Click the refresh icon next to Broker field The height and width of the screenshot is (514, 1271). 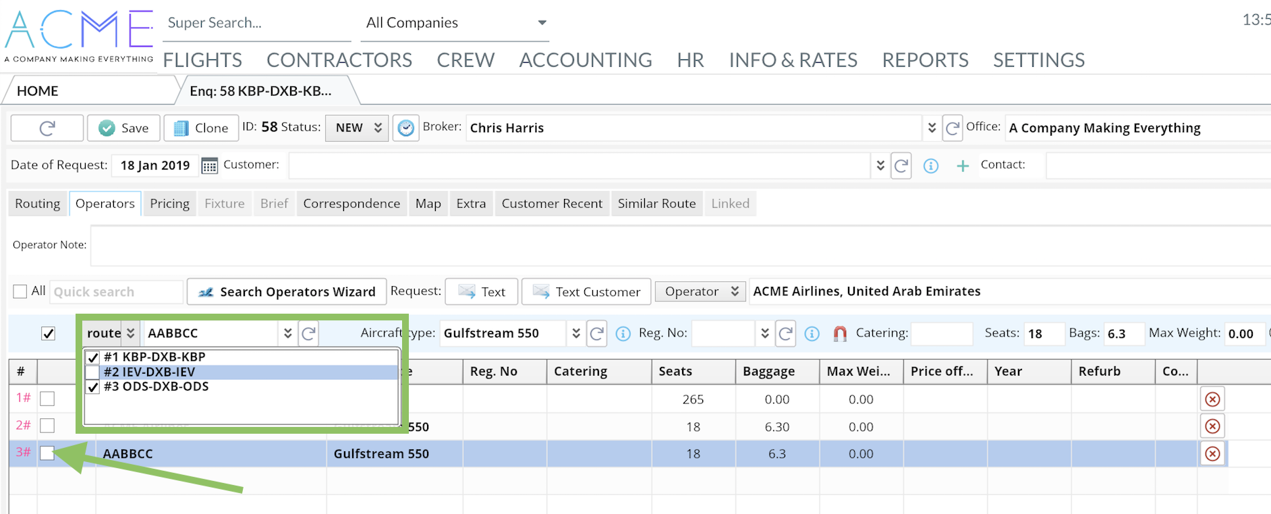point(952,128)
